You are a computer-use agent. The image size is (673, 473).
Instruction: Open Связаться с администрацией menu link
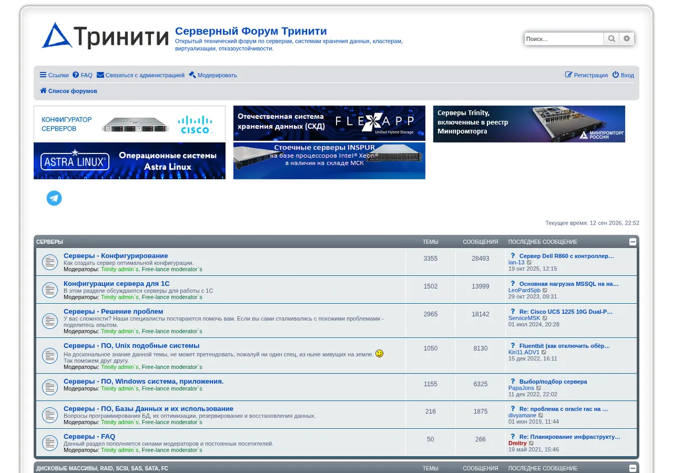click(140, 75)
